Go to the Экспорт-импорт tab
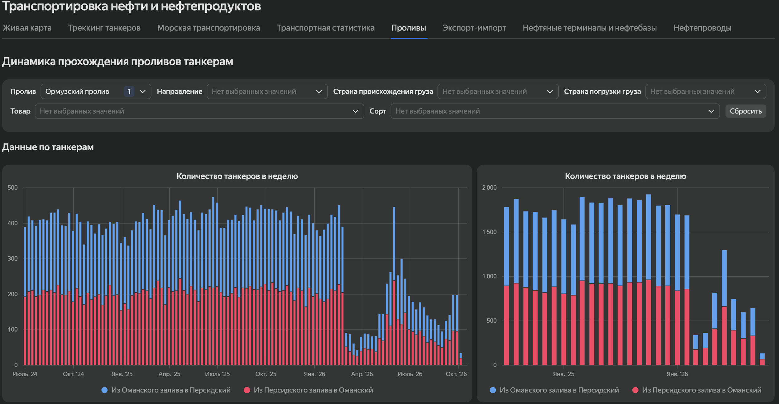779x404 pixels. (474, 28)
